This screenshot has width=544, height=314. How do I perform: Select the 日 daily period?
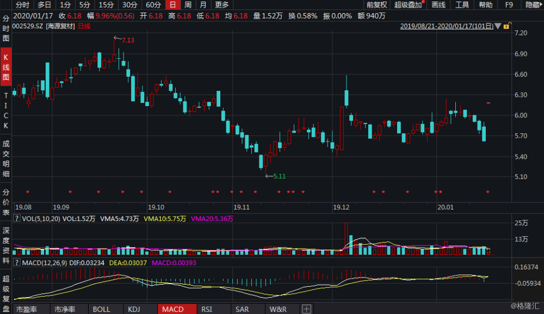point(172,5)
